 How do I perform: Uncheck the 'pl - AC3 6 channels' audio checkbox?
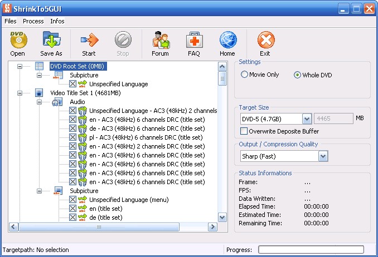72,137
